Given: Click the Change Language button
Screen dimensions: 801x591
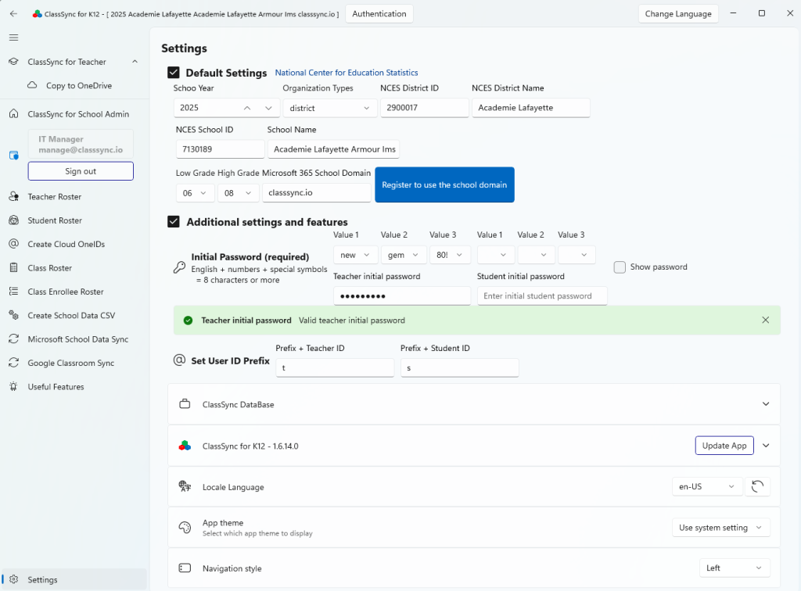Looking at the screenshot, I should coord(678,14).
